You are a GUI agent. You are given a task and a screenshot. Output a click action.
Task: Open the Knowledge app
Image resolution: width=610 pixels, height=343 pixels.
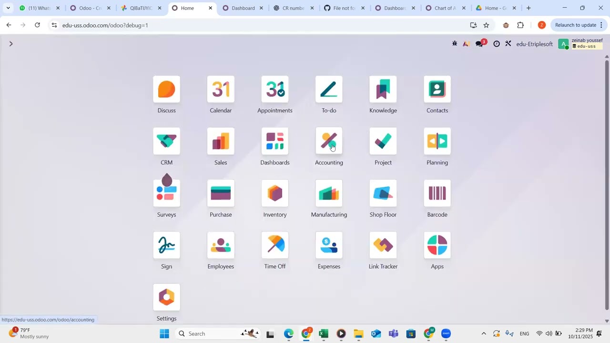(x=383, y=90)
